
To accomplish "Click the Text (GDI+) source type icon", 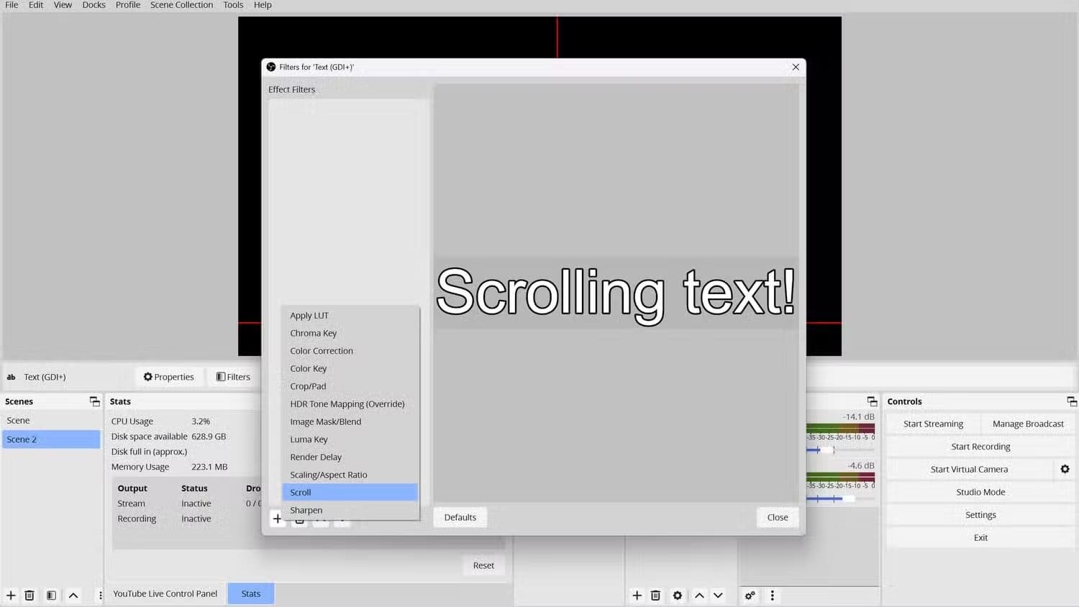I will tap(11, 377).
